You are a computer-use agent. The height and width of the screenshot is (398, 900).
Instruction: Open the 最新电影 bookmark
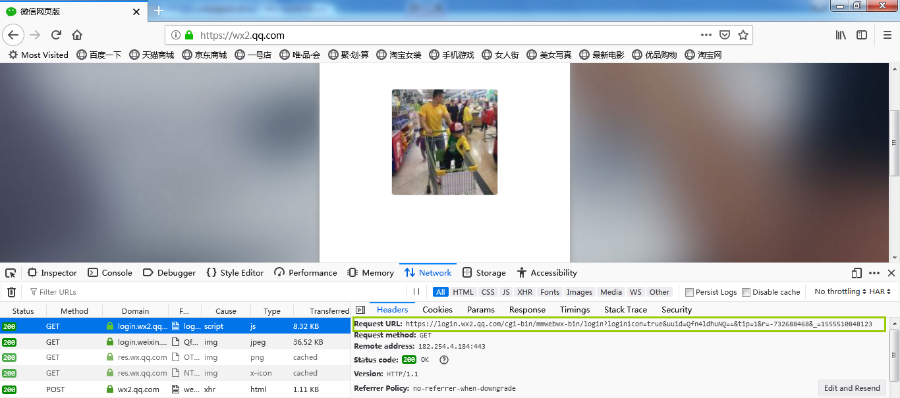pos(602,55)
